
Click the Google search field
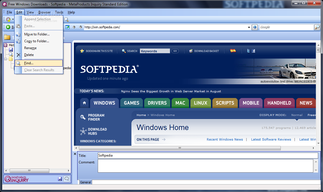point(286,27)
